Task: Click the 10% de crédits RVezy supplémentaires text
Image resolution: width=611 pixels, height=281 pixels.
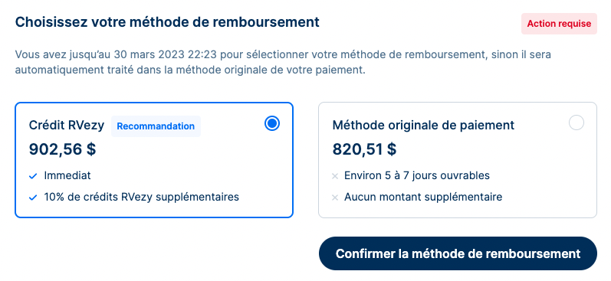Action: 142,197
